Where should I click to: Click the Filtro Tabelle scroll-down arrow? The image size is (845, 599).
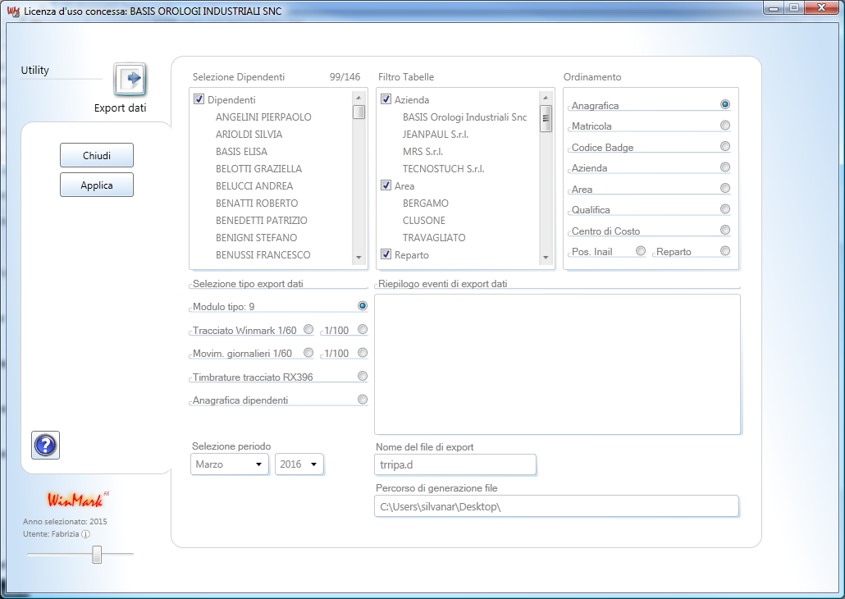546,258
